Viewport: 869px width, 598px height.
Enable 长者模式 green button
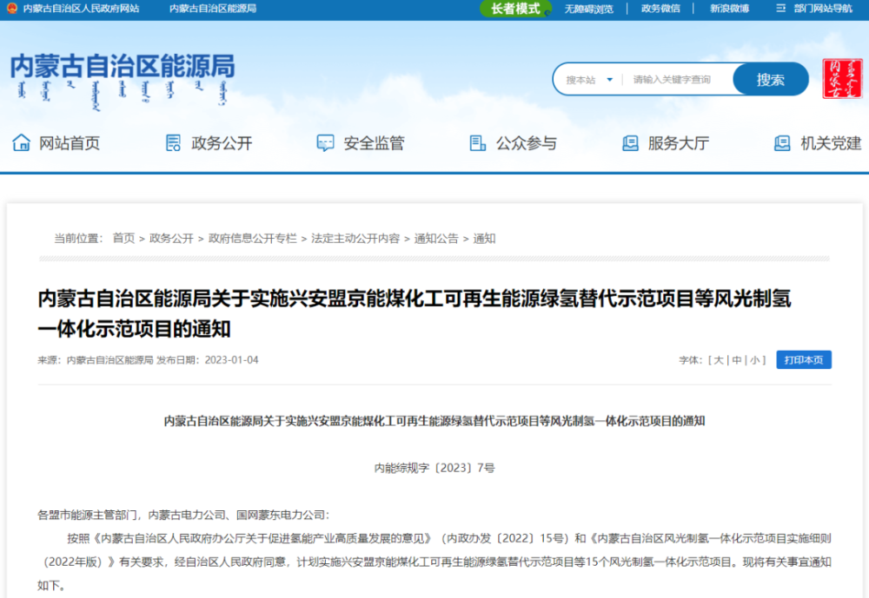[515, 9]
